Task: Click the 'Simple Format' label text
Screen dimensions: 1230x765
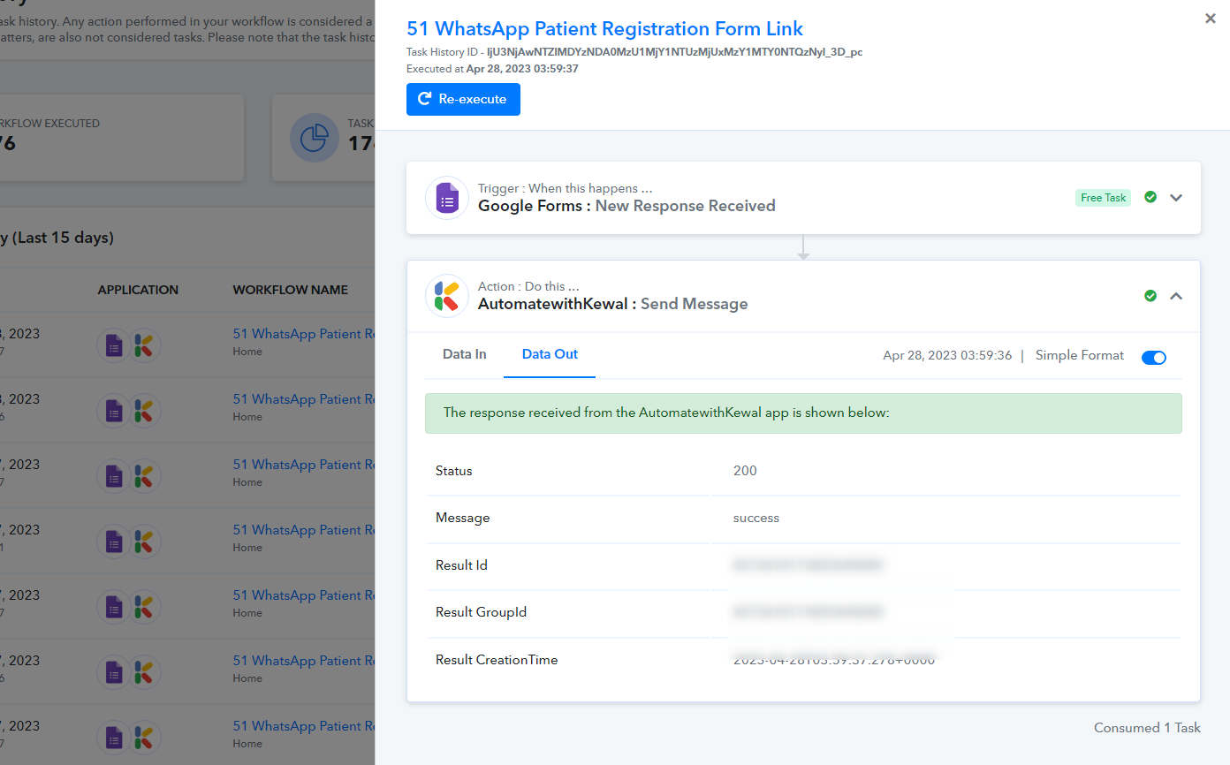Action: pyautogui.click(x=1080, y=355)
